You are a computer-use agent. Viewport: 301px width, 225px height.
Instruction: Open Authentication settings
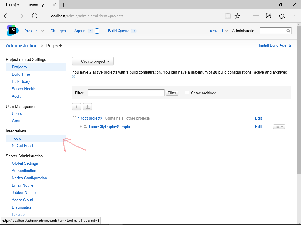click(x=24, y=171)
